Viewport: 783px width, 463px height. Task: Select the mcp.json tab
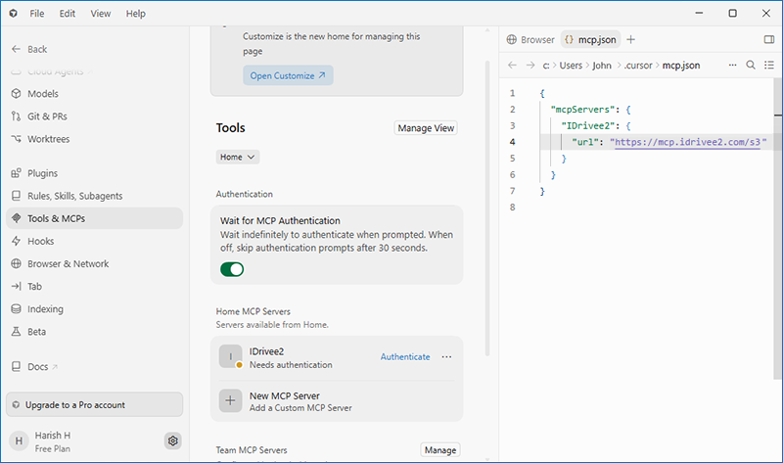(x=591, y=39)
